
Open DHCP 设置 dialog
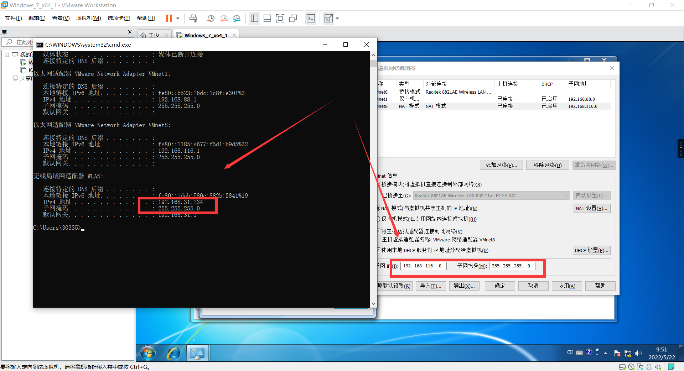592,250
